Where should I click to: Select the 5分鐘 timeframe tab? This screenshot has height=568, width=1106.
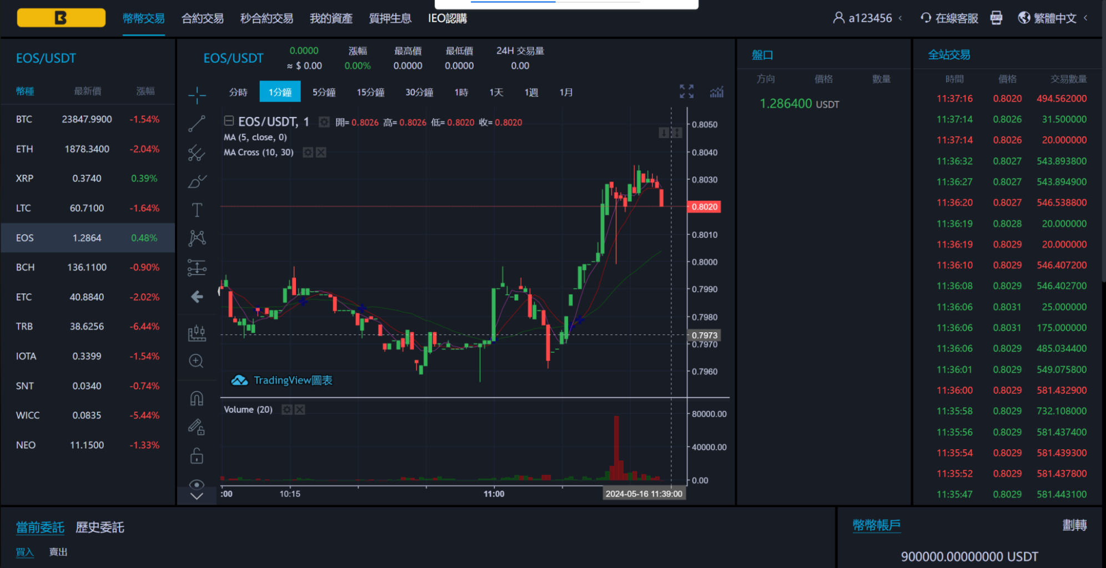pos(324,92)
